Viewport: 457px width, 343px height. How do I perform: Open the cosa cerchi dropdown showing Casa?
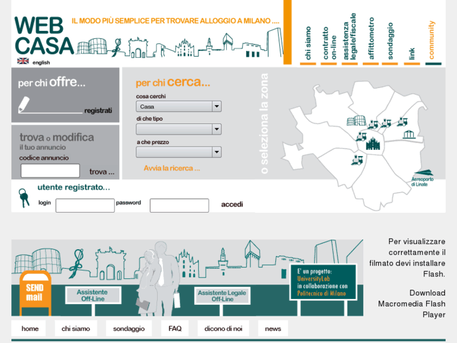click(179, 106)
